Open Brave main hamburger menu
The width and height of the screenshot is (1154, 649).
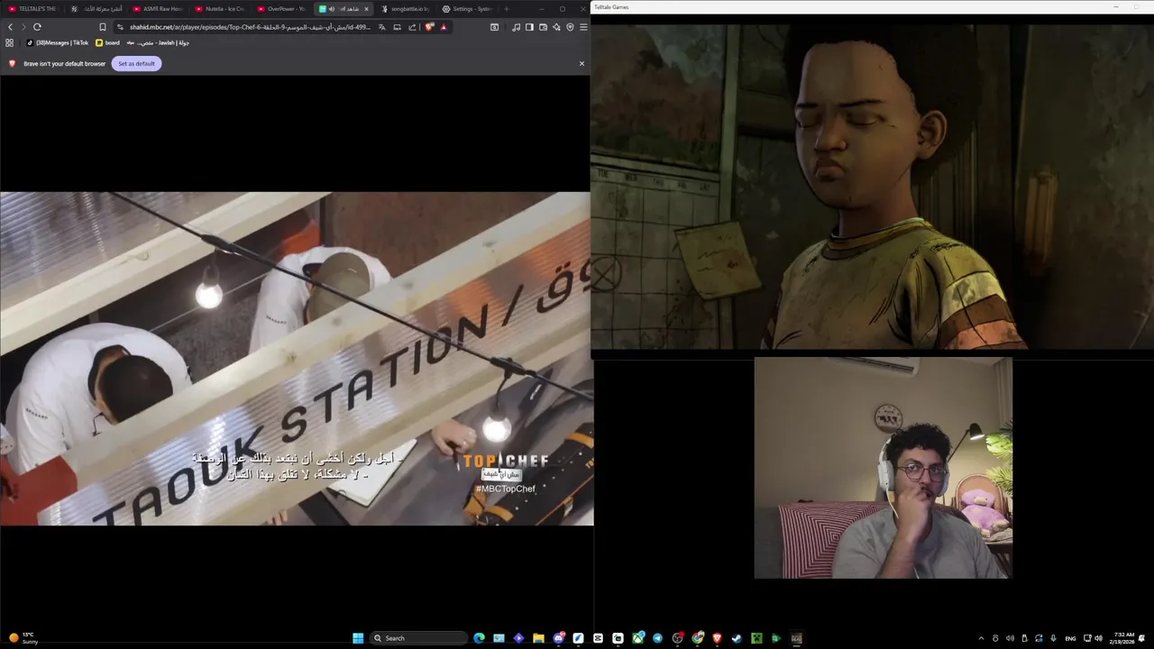583,27
